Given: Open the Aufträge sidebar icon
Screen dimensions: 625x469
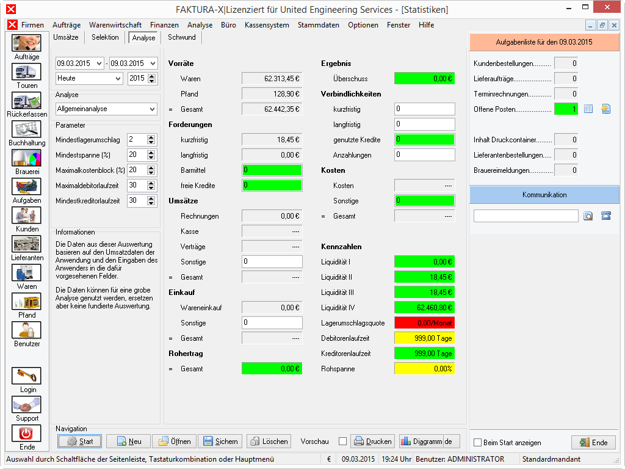Looking at the screenshot, I should tap(26, 43).
